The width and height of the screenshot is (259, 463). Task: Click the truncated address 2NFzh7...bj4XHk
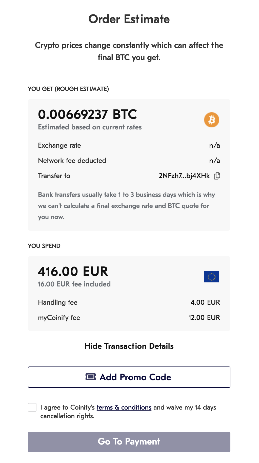(x=184, y=176)
